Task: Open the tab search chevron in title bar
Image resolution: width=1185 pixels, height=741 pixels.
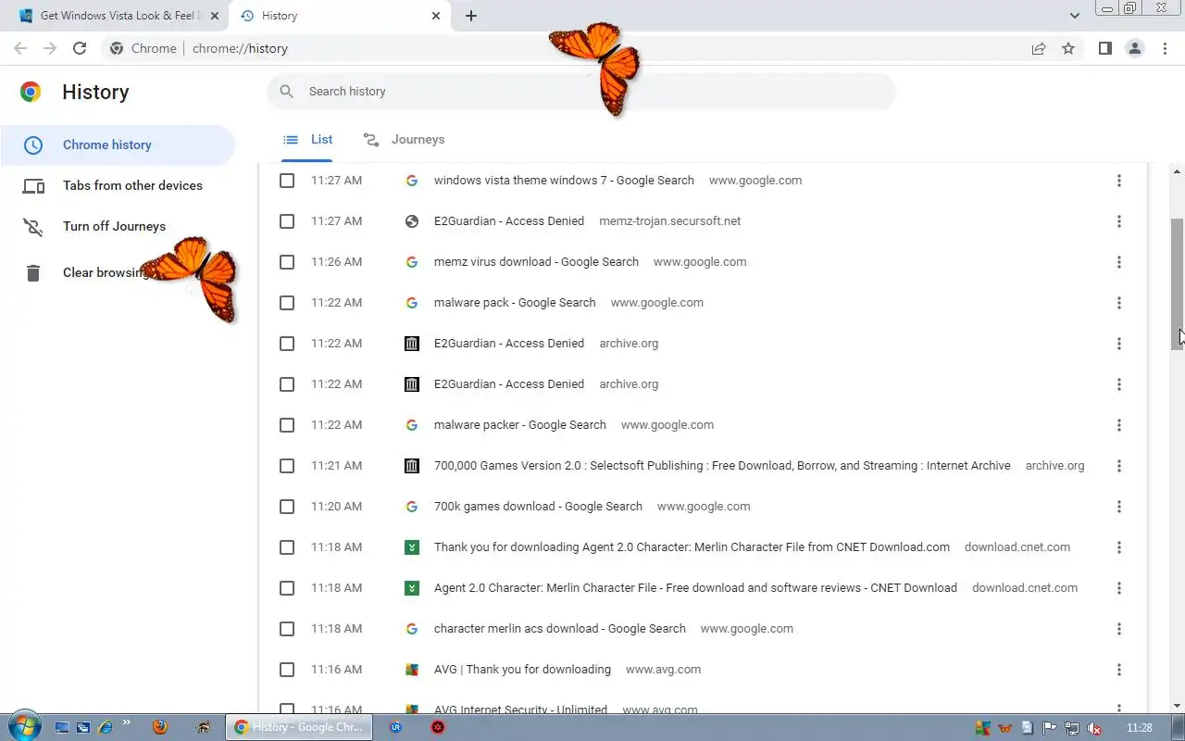Action: (x=1075, y=16)
